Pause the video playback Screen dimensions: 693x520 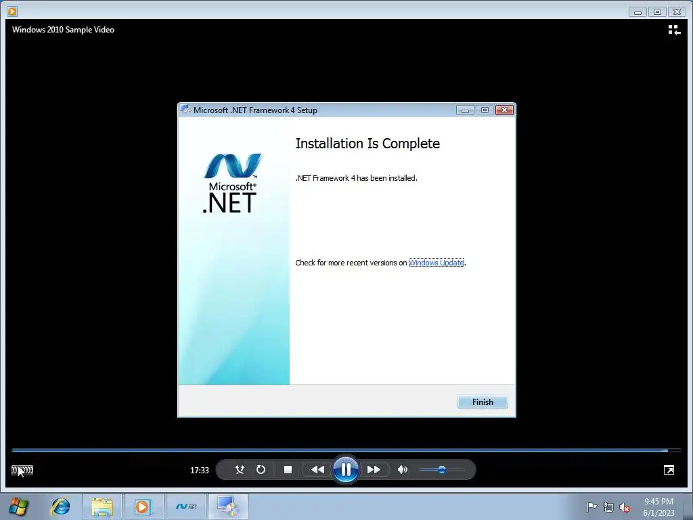[346, 469]
